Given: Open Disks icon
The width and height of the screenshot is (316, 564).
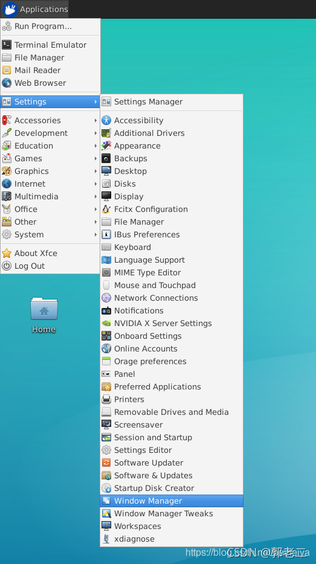Looking at the screenshot, I should click(x=106, y=184).
